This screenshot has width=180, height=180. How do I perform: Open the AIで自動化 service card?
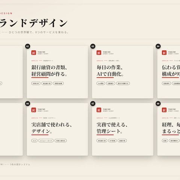pos(123,72)
